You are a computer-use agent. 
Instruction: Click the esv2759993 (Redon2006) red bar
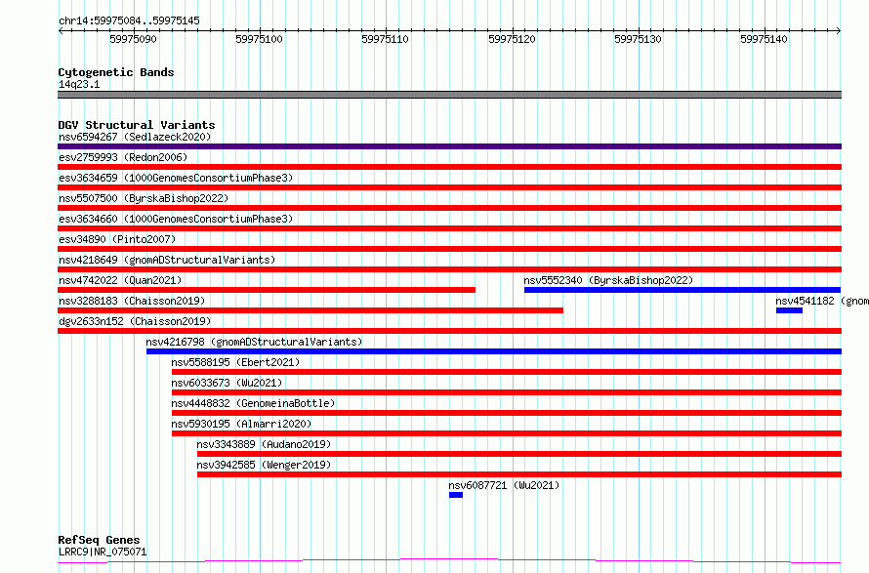(449, 167)
